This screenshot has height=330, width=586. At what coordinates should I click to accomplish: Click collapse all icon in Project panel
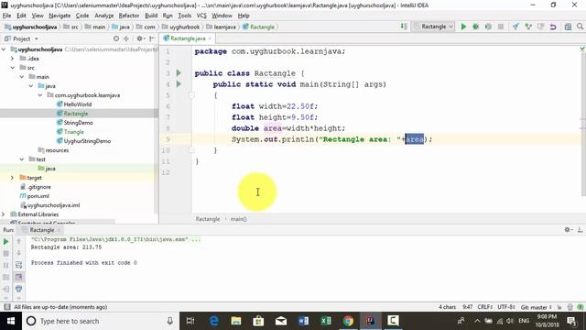126,38
